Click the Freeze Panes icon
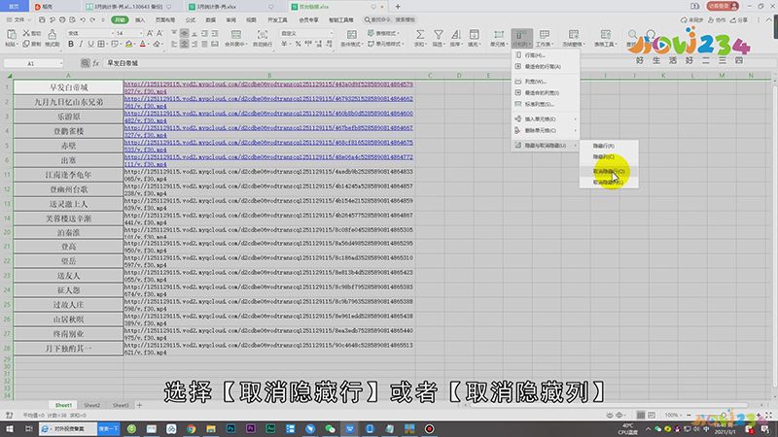778x437 pixels. 574,35
